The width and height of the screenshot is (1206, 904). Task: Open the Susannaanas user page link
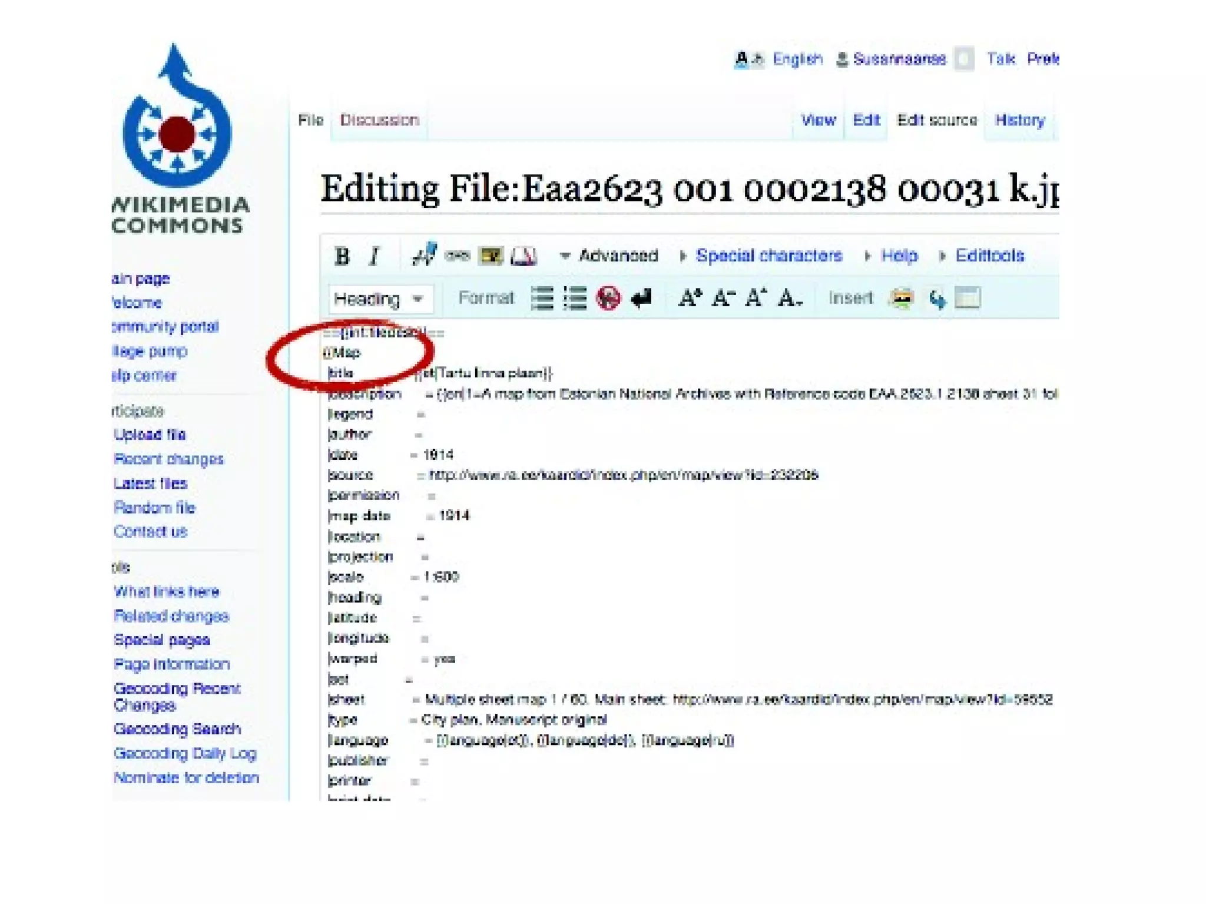[900, 59]
